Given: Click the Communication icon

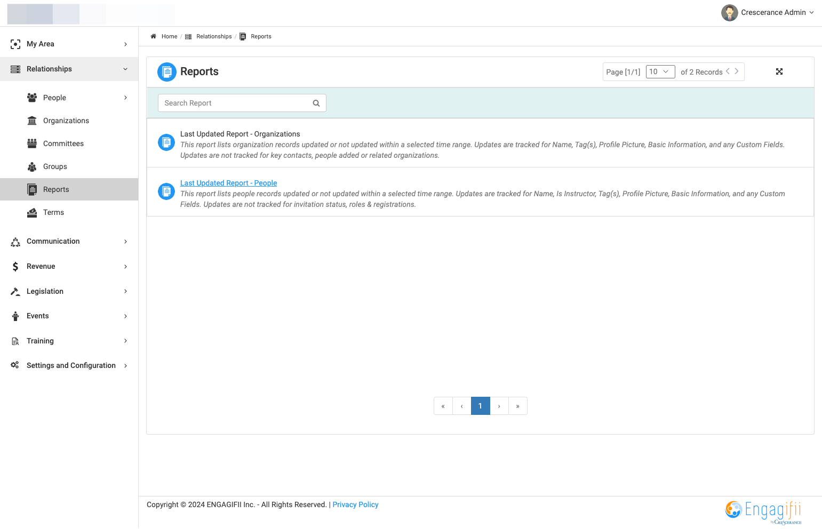Looking at the screenshot, I should point(15,242).
